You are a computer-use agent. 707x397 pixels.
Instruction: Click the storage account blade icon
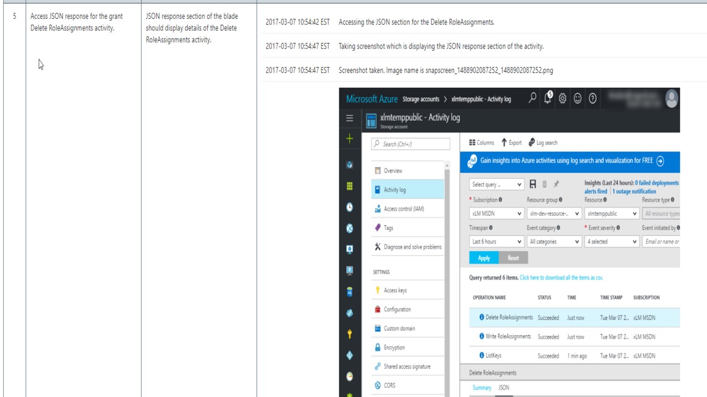tap(372, 120)
